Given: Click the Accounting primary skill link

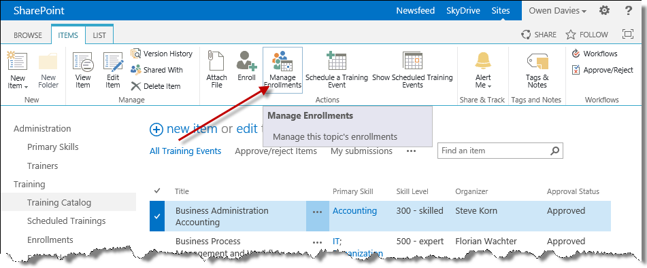Looking at the screenshot, I should [x=354, y=211].
